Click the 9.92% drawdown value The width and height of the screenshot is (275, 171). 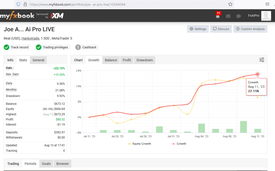click(61, 96)
